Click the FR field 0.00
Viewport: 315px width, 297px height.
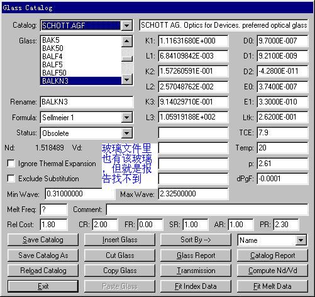point(150,225)
